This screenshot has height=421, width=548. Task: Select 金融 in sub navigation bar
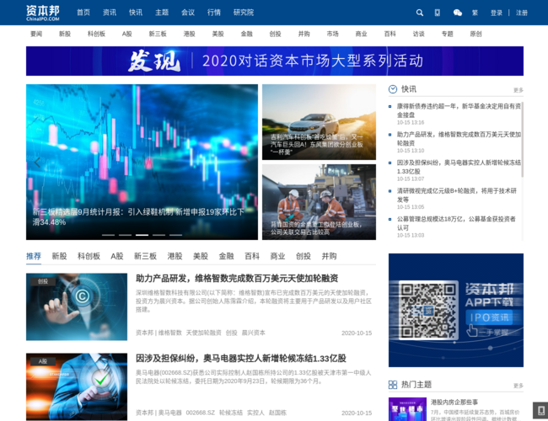(246, 34)
